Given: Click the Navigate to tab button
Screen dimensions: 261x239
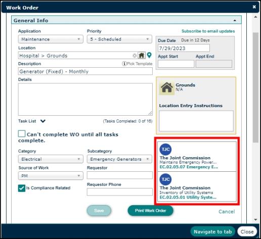Looking at the screenshot, I should [x=213, y=232].
